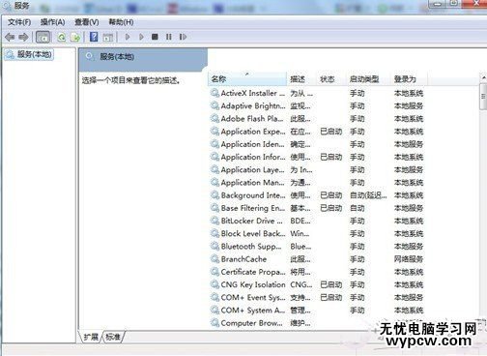
Task: Click the gear icon beside Adobe Flash Player
Action: point(215,119)
